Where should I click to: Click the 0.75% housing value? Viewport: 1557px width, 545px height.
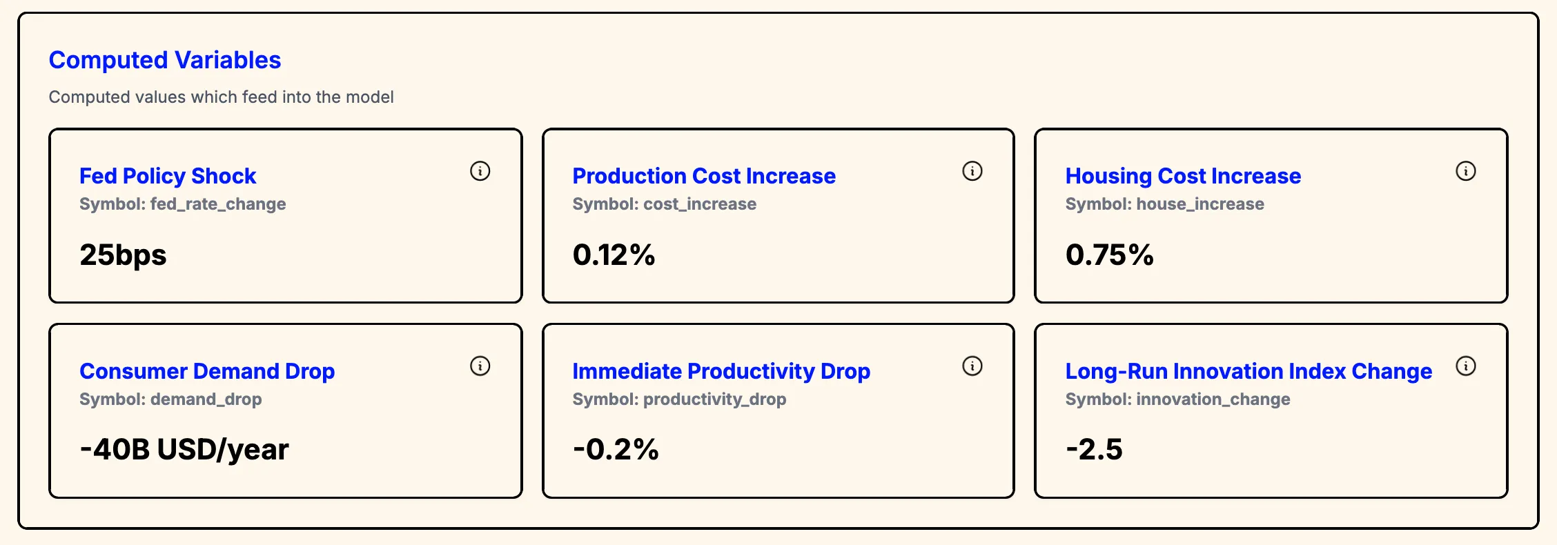(x=1109, y=255)
